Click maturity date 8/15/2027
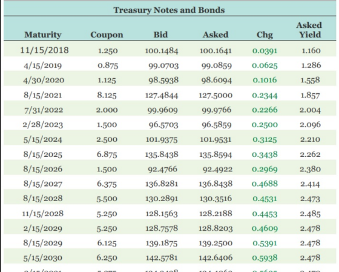The width and height of the screenshot is (339, 272). (x=43, y=184)
